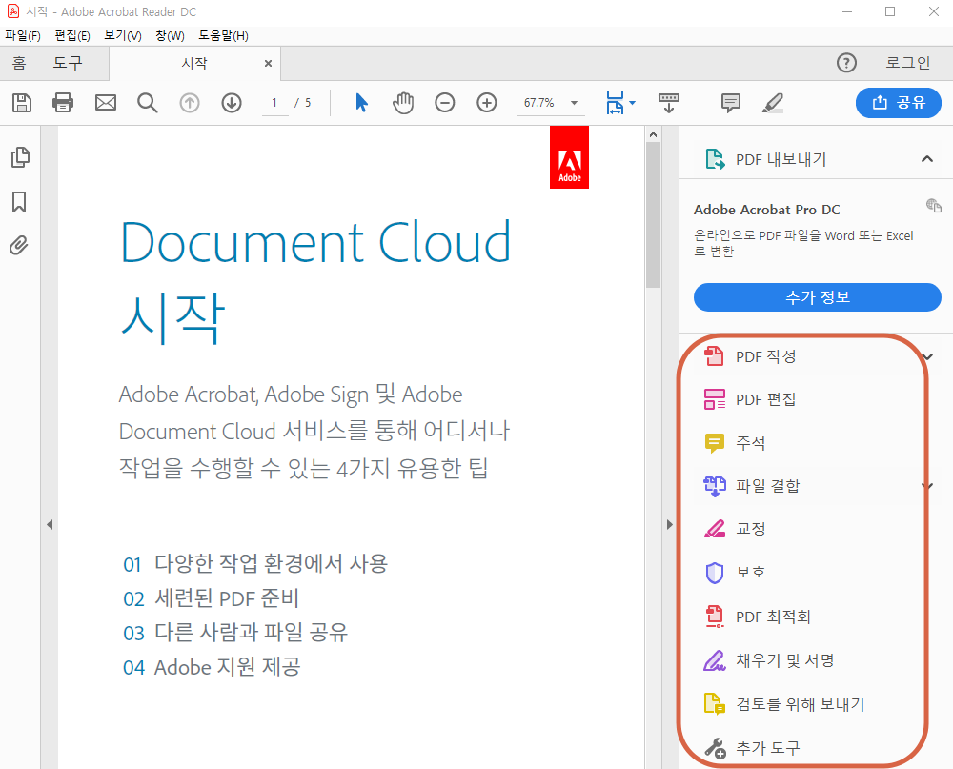953x769 pixels.
Task: Close the 시작 document tab
Action: click(268, 63)
